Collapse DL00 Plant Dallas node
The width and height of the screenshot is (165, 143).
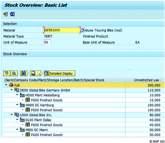click(17, 119)
